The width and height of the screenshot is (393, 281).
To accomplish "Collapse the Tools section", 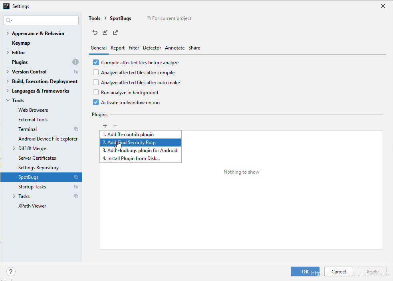I will 7,100.
